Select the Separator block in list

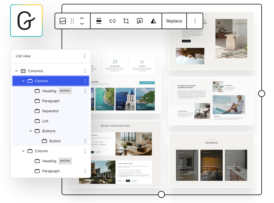(50, 111)
